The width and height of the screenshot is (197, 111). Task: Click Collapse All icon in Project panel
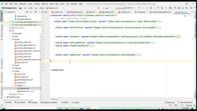click(31, 12)
